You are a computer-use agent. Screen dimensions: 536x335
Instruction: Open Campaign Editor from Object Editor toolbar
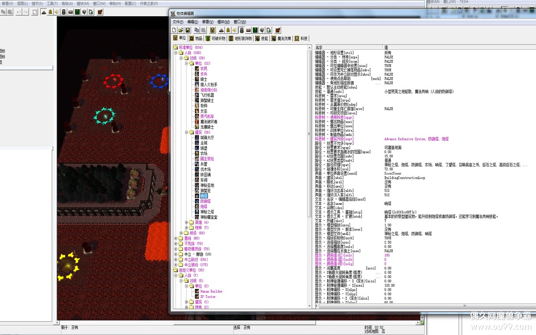[x=248, y=30]
